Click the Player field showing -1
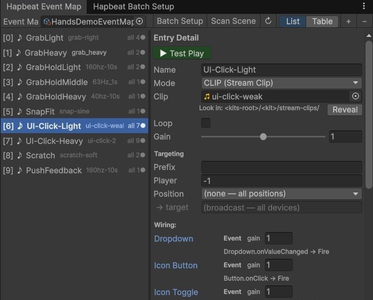The height and width of the screenshot is (300, 373). [281, 181]
